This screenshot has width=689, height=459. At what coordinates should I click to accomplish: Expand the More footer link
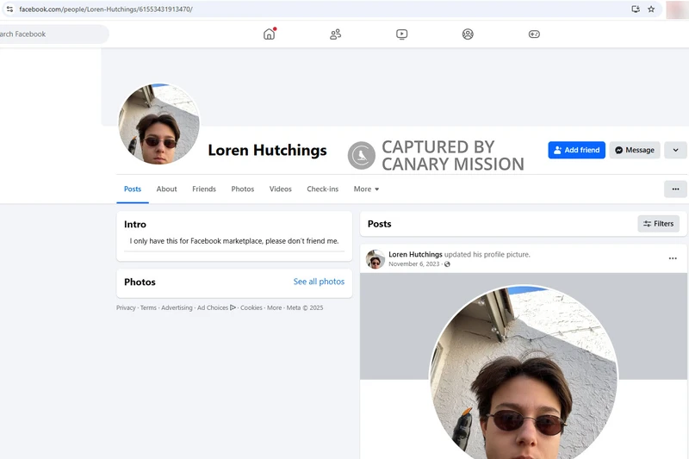(274, 307)
